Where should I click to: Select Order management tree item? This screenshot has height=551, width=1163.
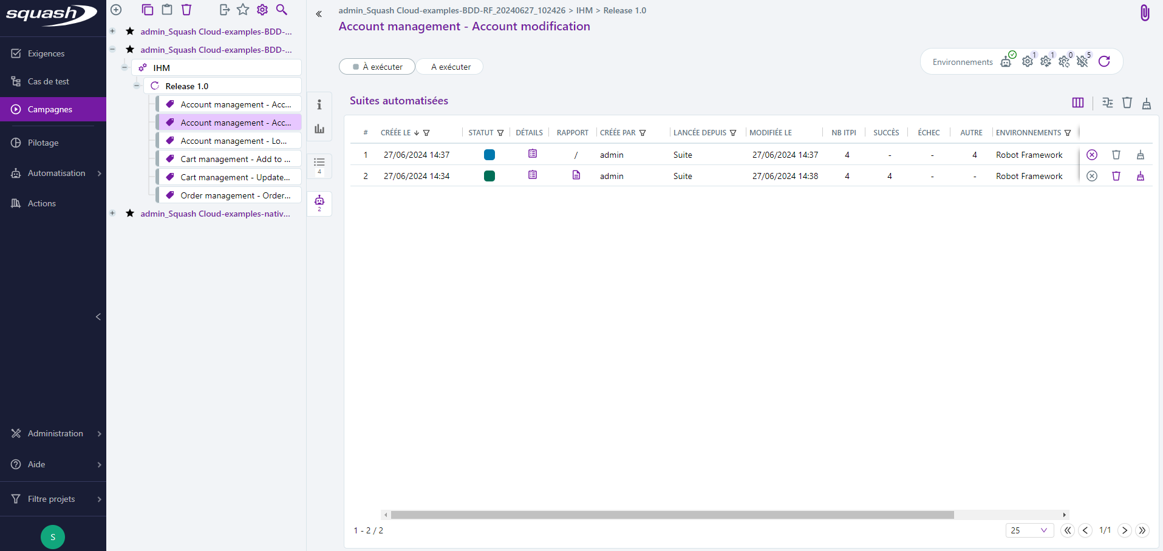[x=235, y=195]
